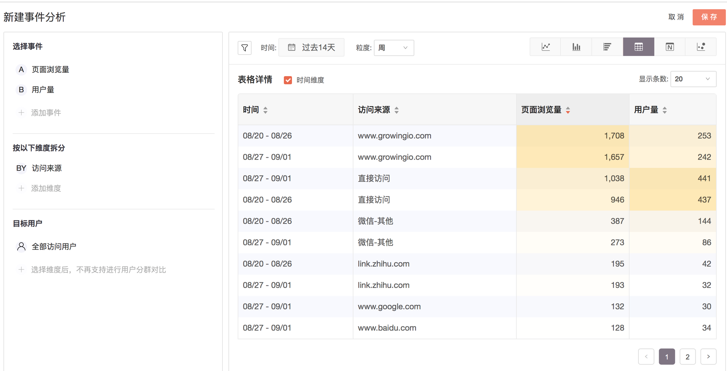This screenshot has width=727, height=371.
Task: Go to page 2 of table
Action: (x=687, y=357)
